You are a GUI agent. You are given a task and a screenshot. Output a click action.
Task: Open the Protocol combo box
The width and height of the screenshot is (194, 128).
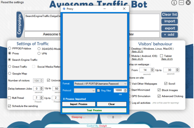(x=85, y=90)
